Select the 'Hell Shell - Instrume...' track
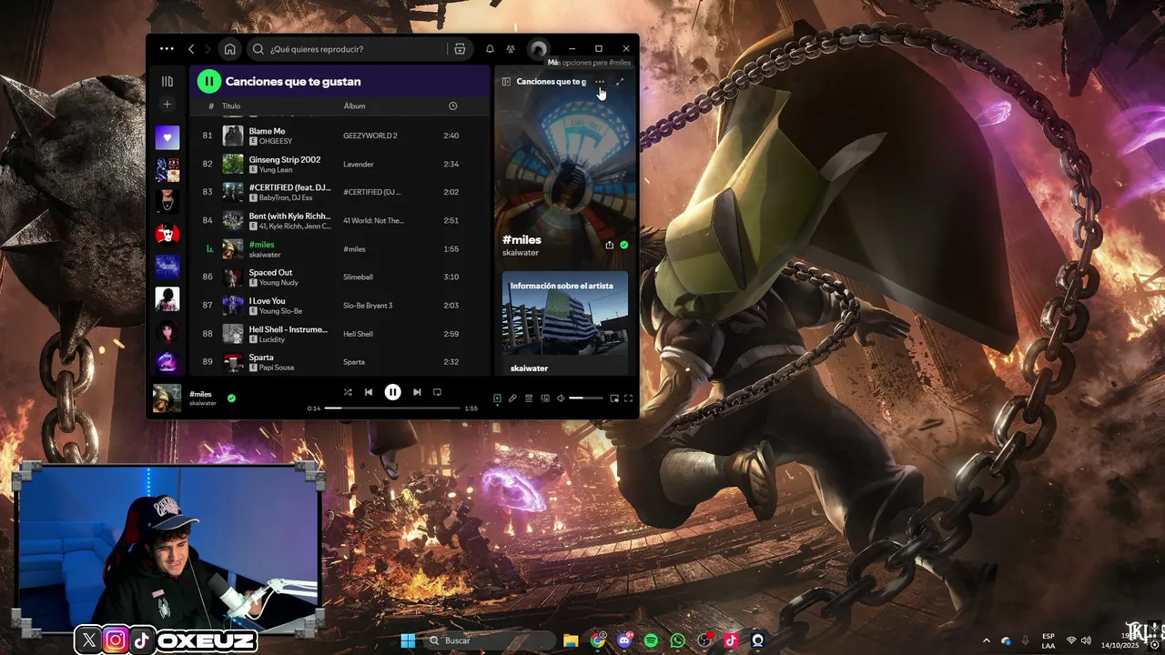Viewport: 1165px width, 655px height. point(288,329)
